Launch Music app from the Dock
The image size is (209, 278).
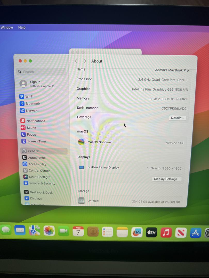(166, 232)
